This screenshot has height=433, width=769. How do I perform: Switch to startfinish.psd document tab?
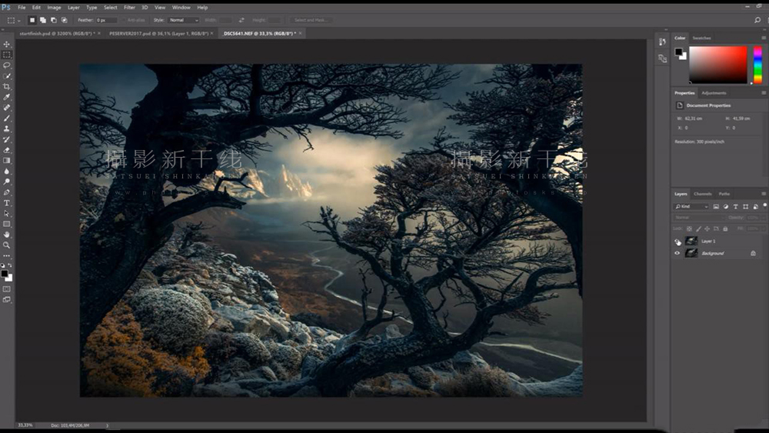point(57,33)
